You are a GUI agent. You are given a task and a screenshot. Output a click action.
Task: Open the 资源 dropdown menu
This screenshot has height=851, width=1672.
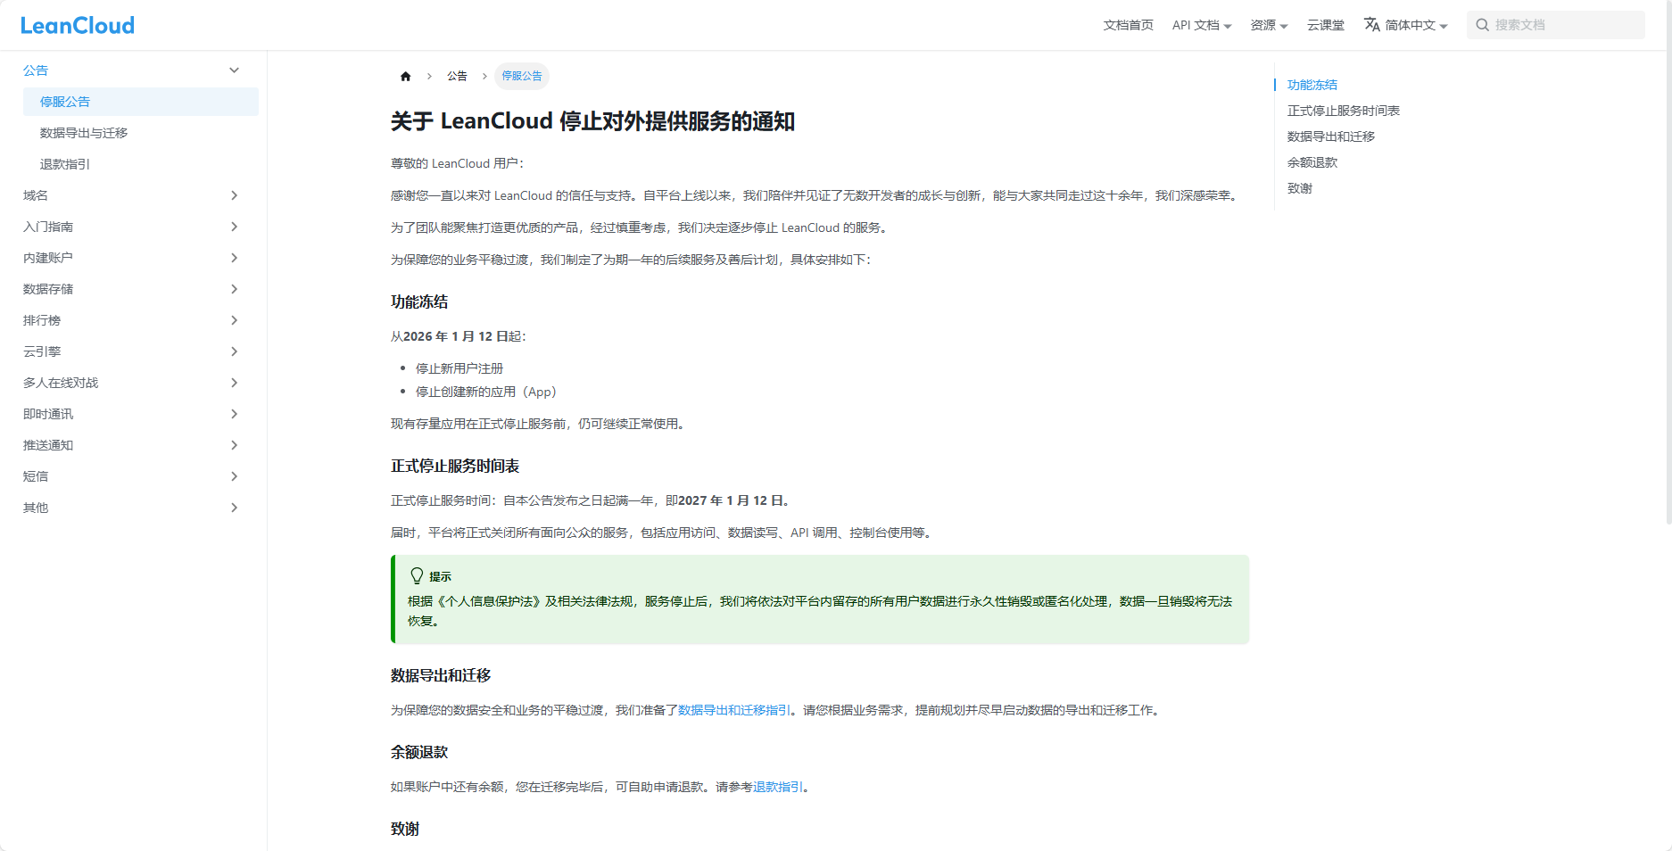pyautogui.click(x=1268, y=25)
